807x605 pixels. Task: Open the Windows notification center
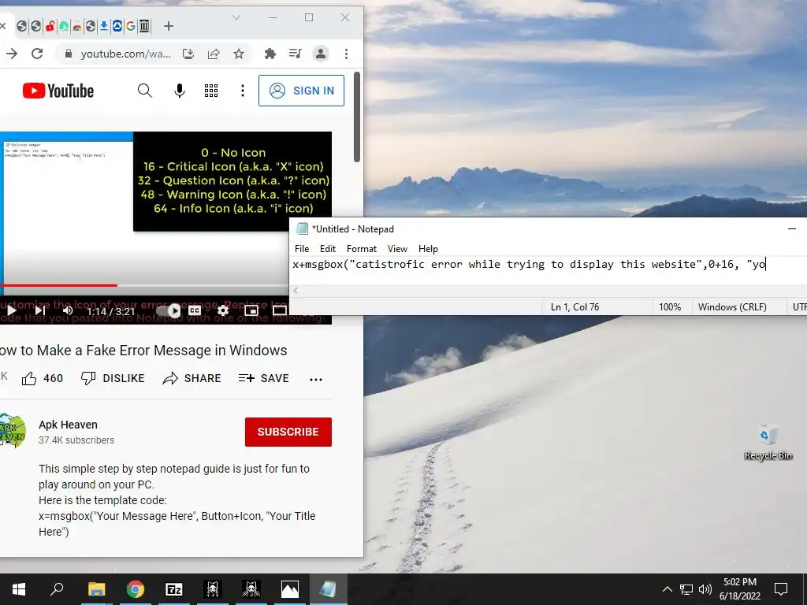click(781, 589)
